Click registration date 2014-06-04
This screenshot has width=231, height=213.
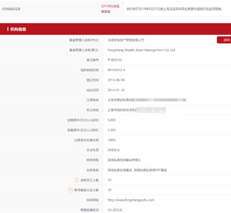pos(116,80)
